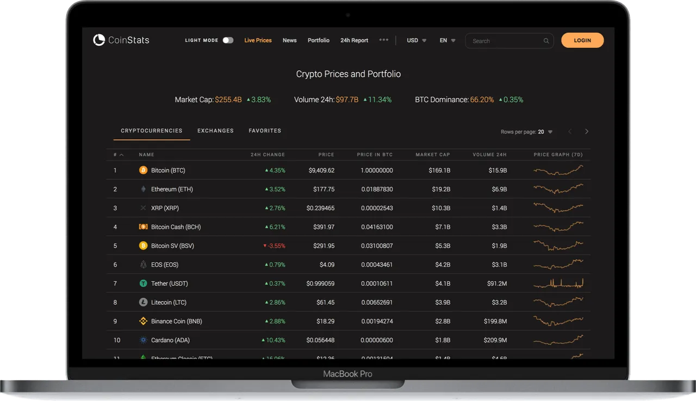
Task: Click the 66.20% BTC dominance value
Action: [x=482, y=100]
